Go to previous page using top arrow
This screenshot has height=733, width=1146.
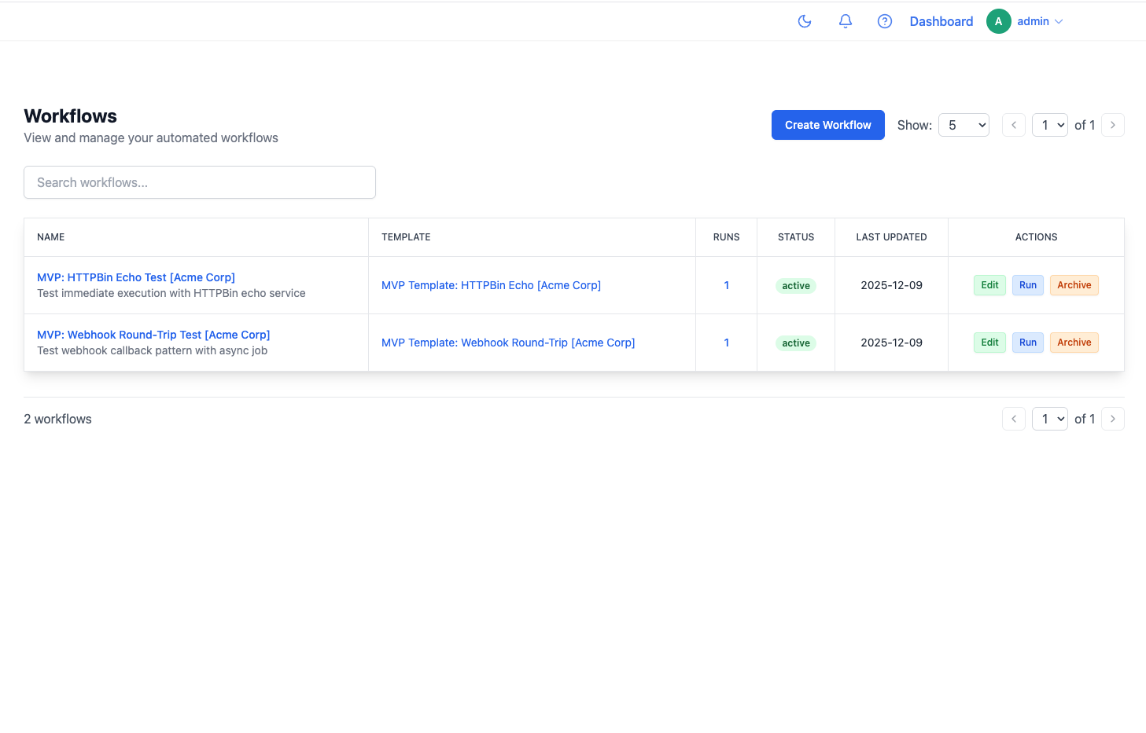[1014, 125]
